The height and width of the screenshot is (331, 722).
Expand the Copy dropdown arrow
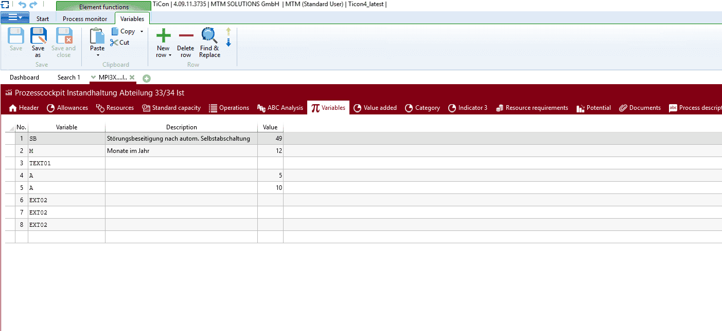pos(142,31)
